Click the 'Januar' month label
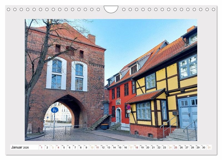Viewport: 222px width, 160px height. pos(17,147)
